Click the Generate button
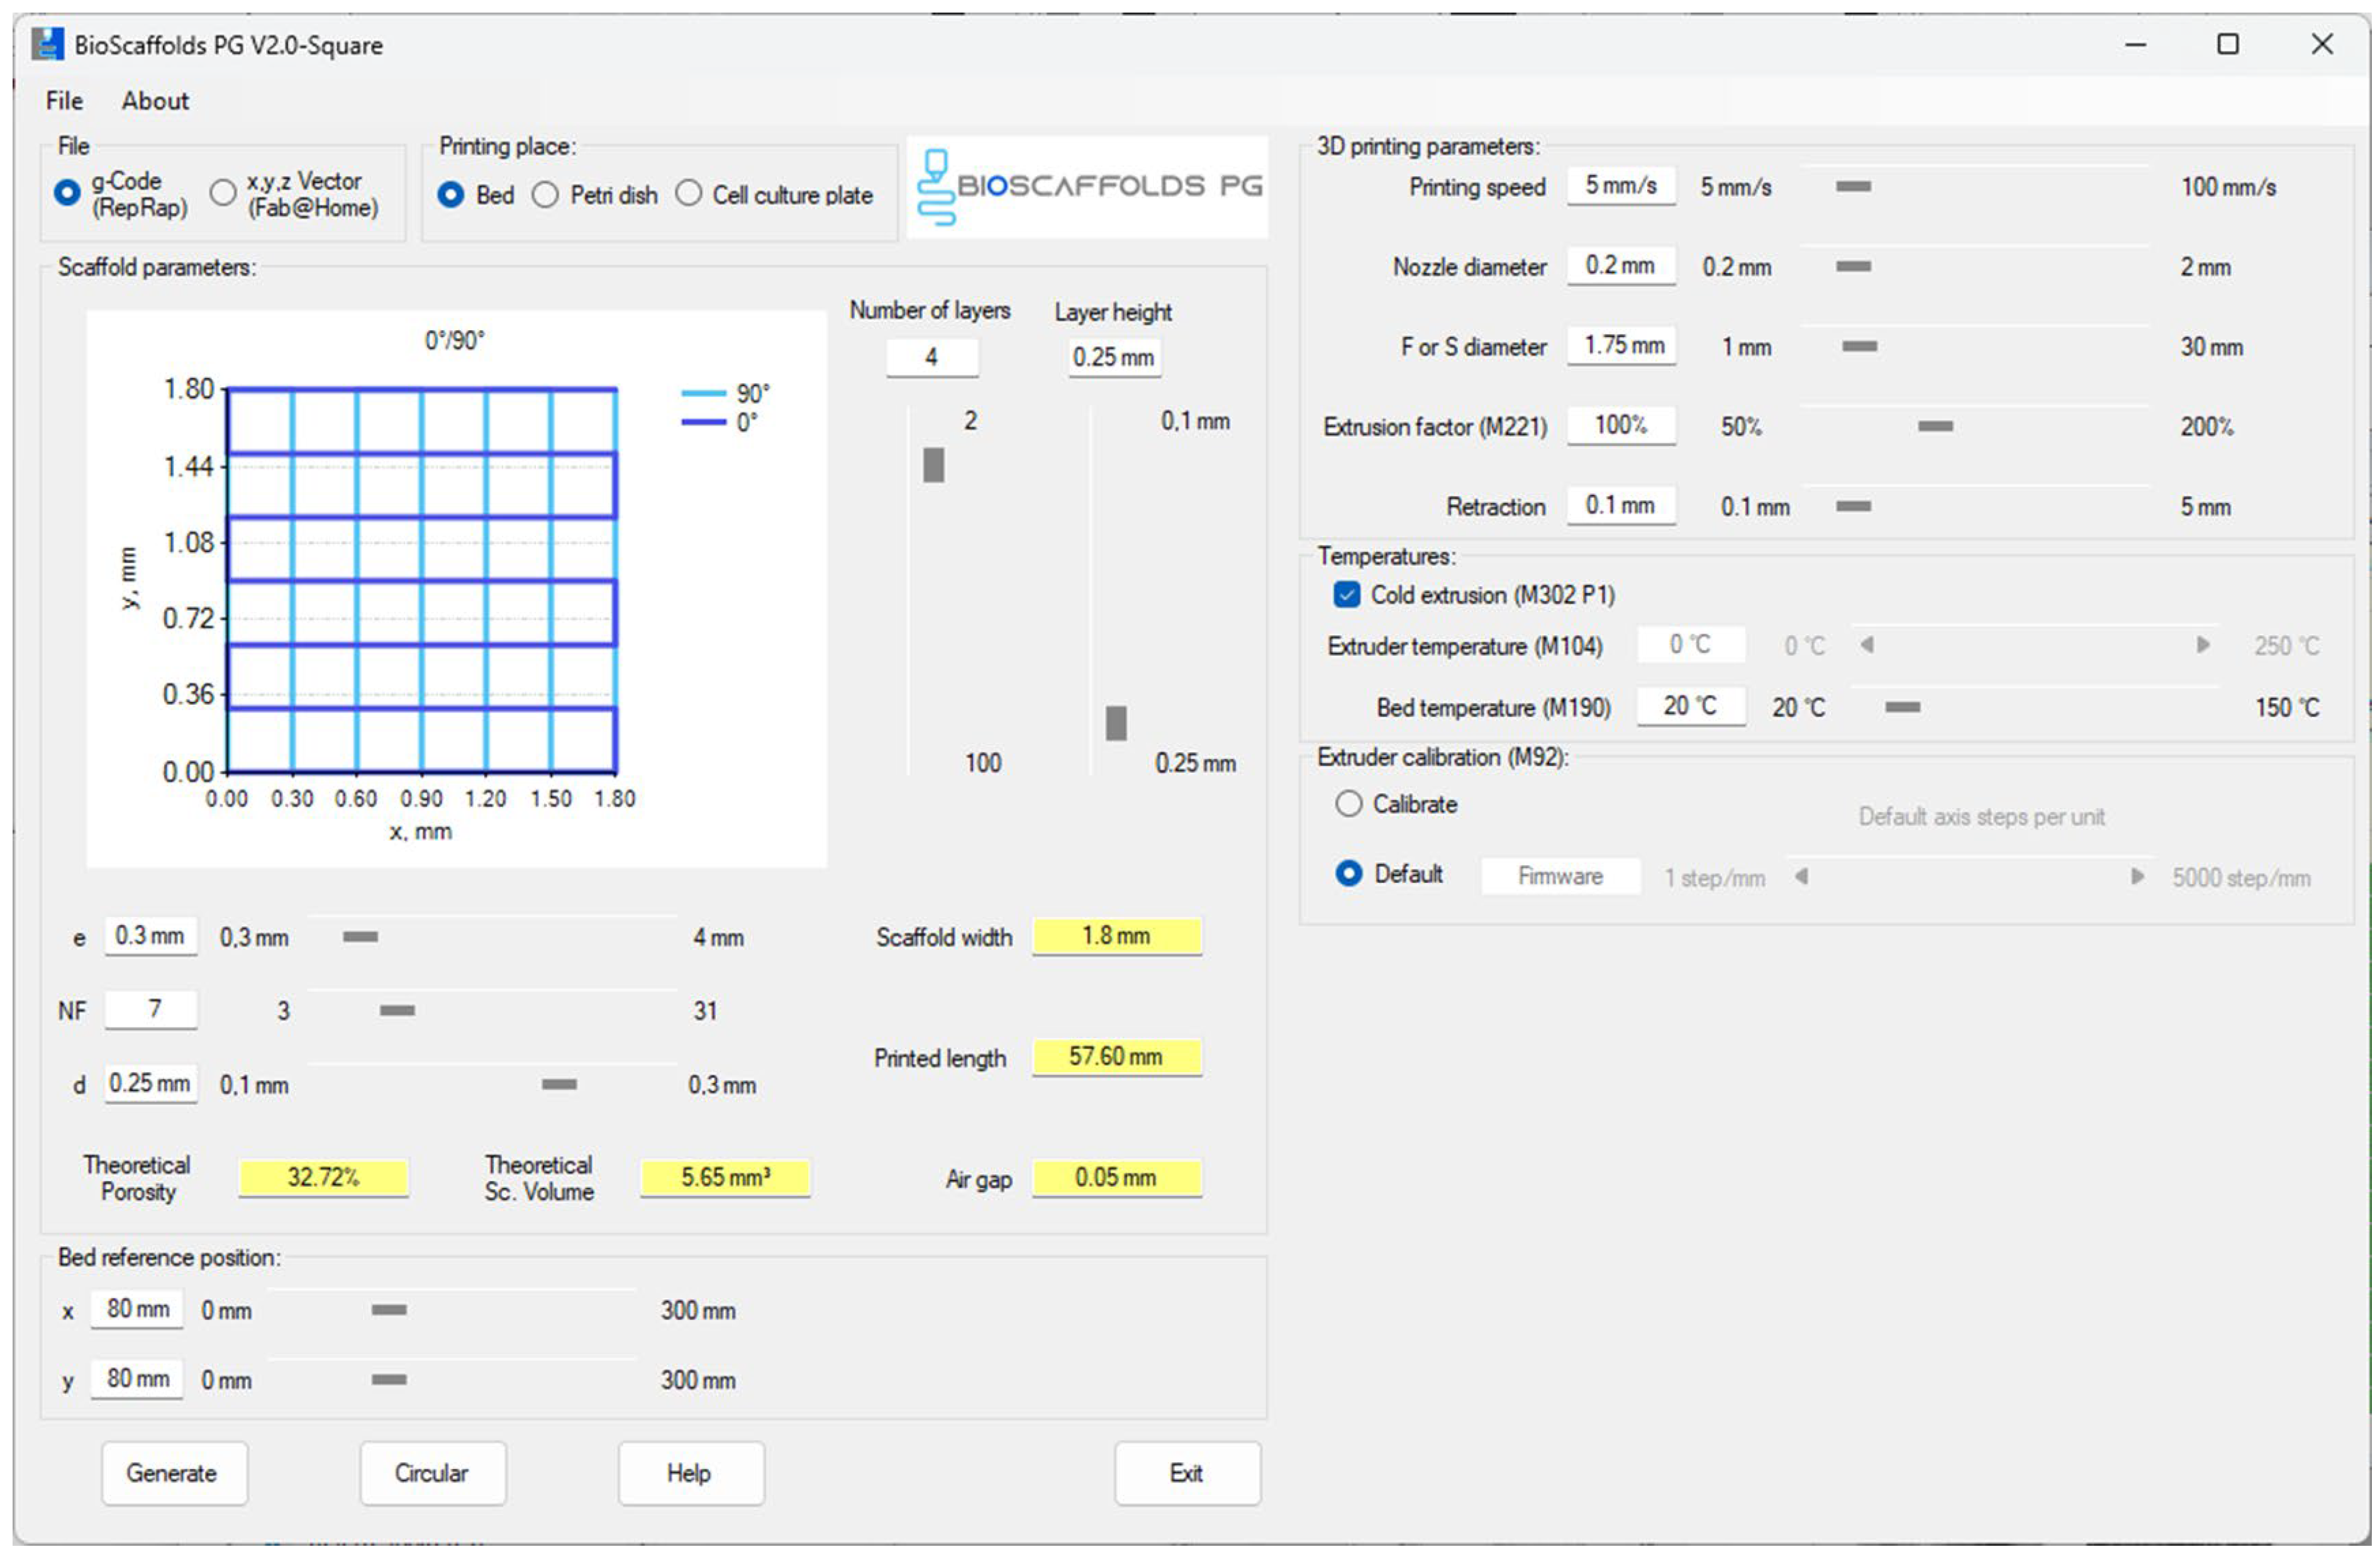The image size is (2380, 1559). pos(172,1473)
